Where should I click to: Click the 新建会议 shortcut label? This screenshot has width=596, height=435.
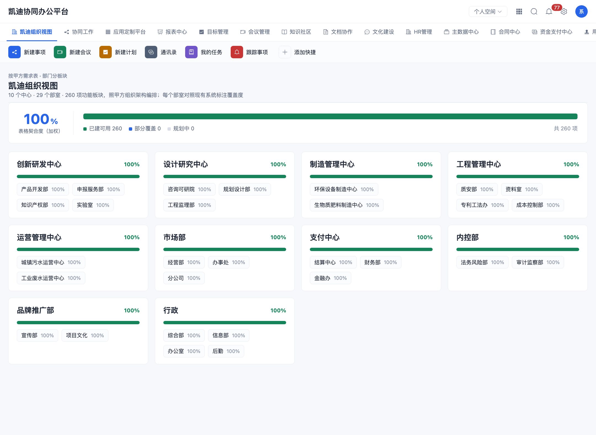[80, 52]
